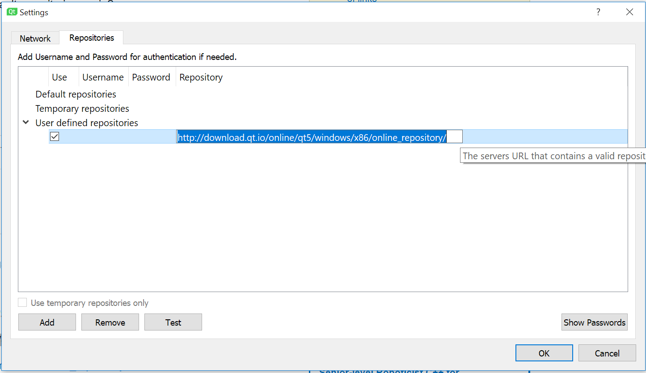The image size is (646, 373).
Task: Click the authentication instruction text
Action: point(127,57)
